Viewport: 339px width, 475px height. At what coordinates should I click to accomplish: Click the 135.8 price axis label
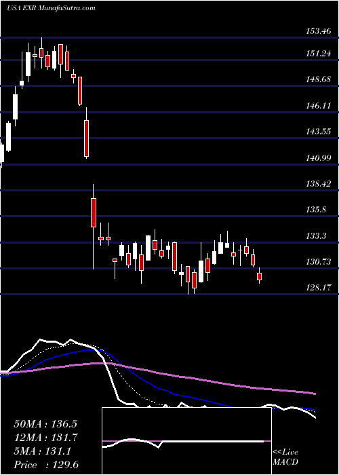click(x=316, y=209)
